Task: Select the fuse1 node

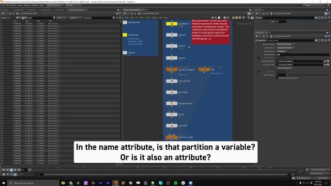Action: [x=172, y=115]
